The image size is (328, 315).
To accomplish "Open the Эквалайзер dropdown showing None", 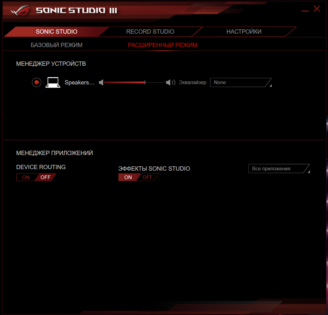I will [x=240, y=83].
